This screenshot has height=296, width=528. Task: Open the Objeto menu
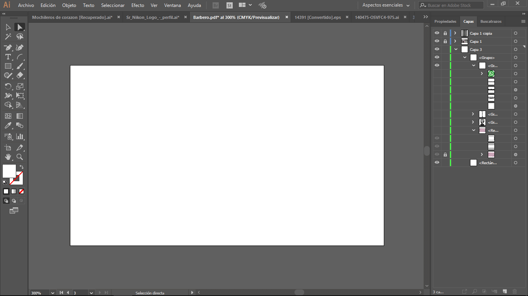point(69,5)
